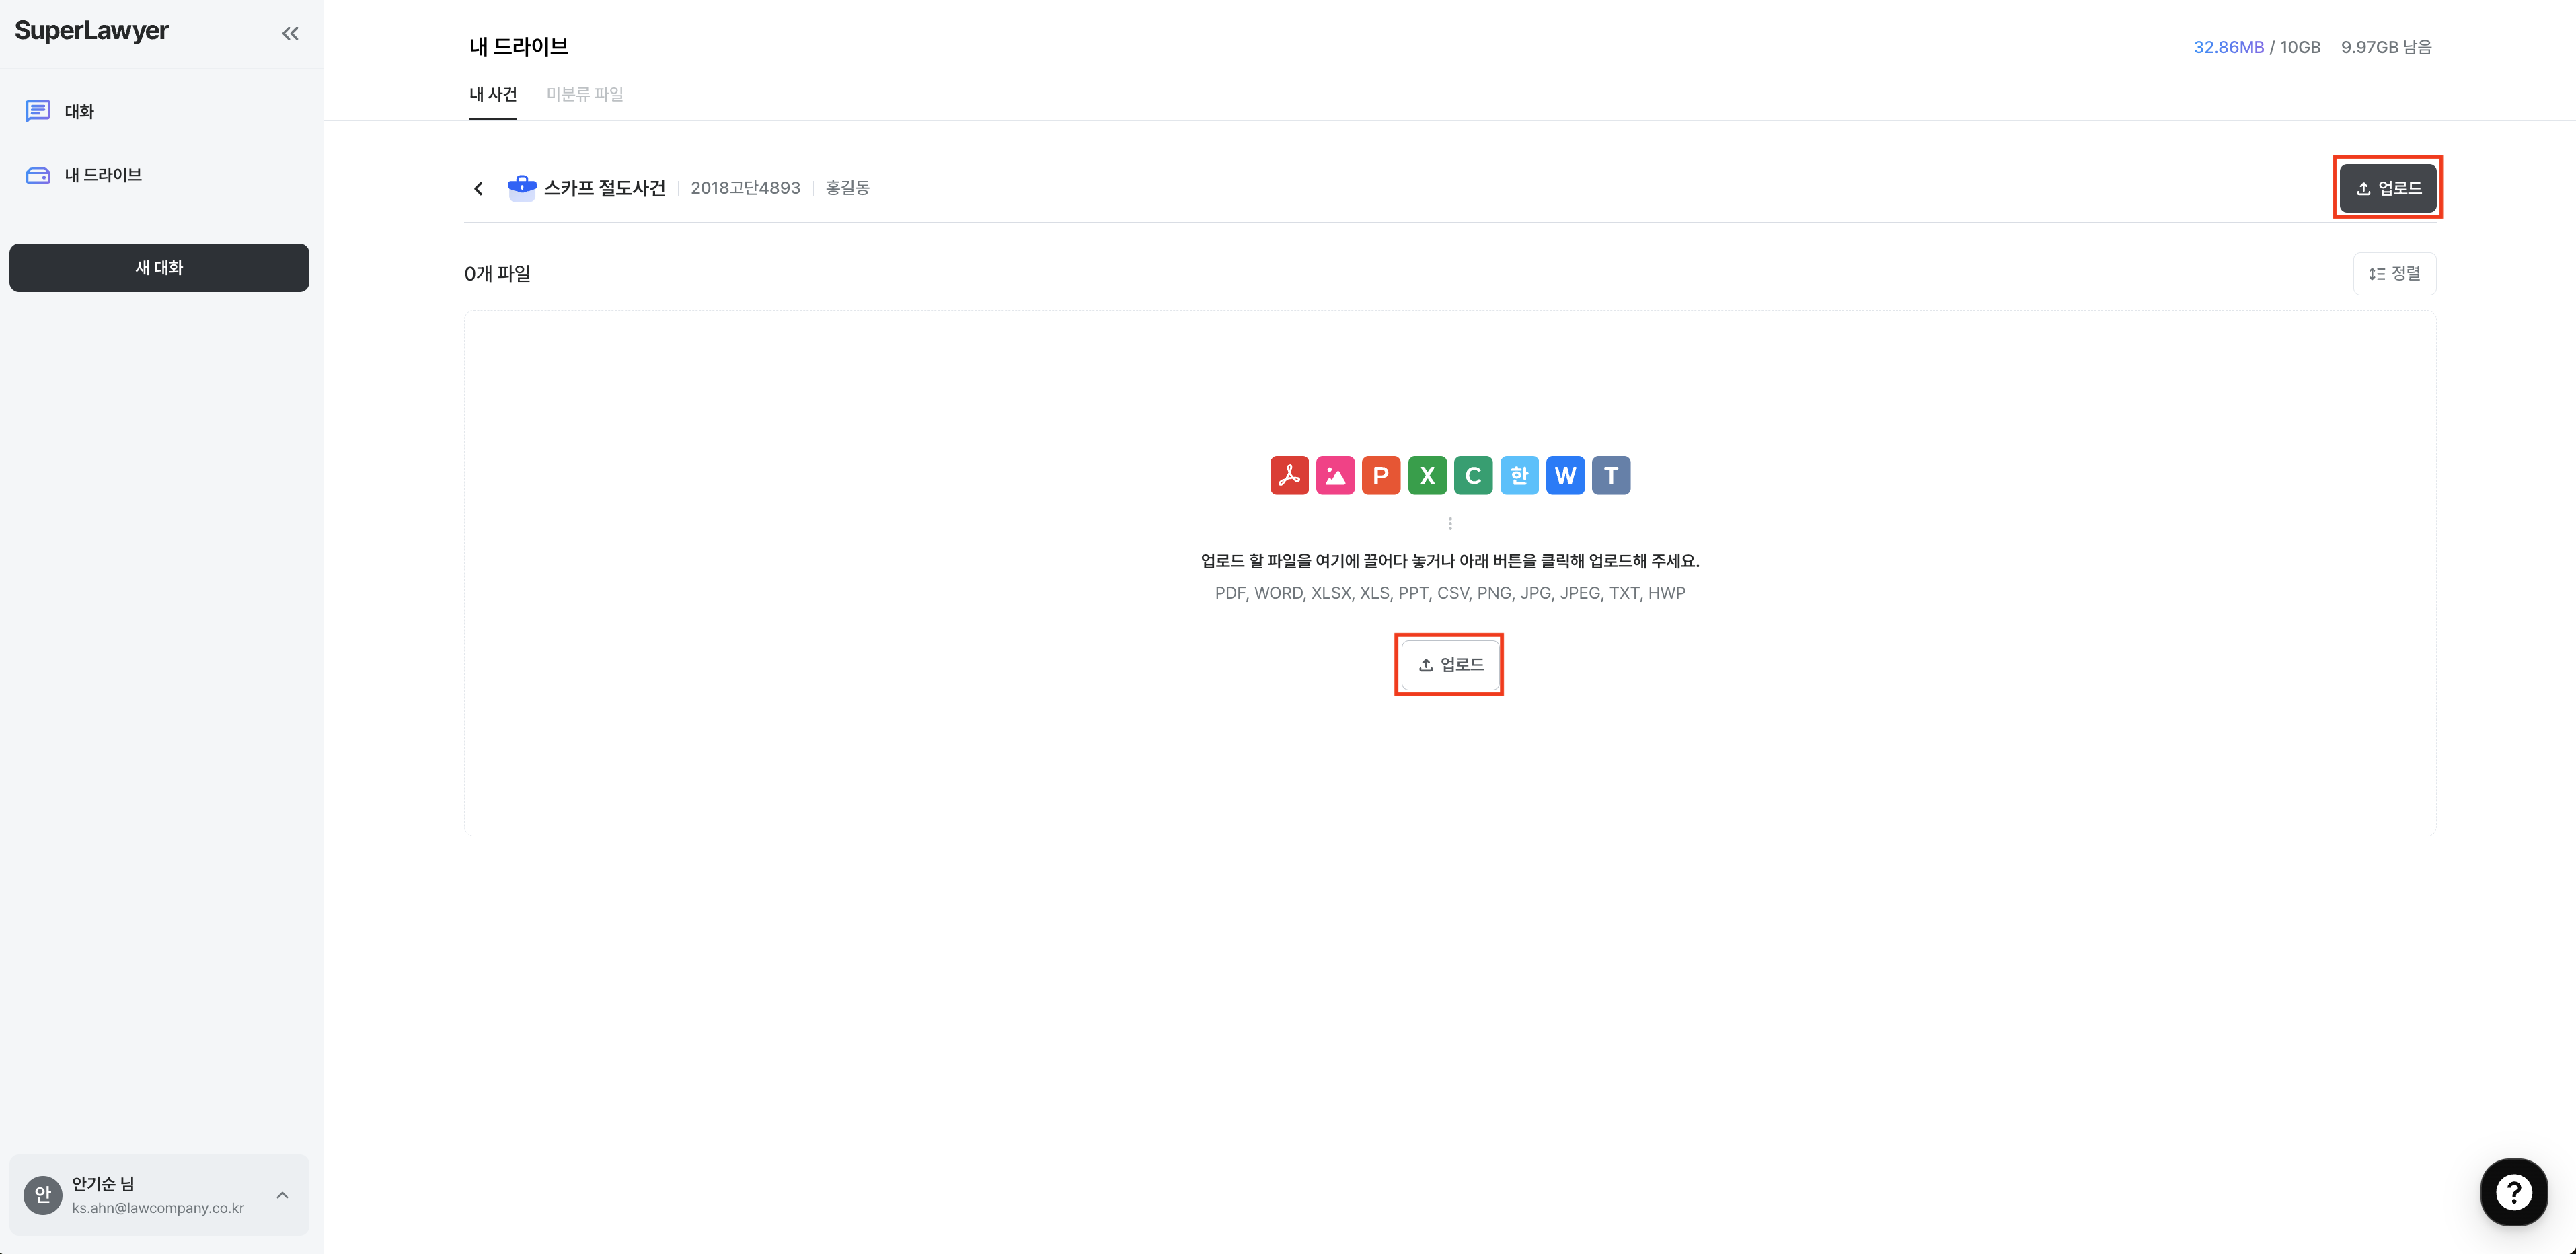The width and height of the screenshot is (2576, 1254).
Task: Click the light-blue 한 HWP icon
Action: coord(1519,475)
